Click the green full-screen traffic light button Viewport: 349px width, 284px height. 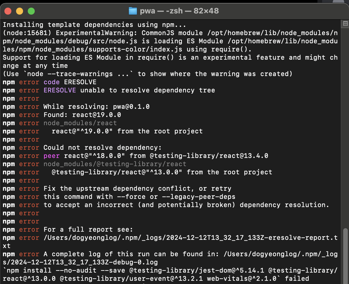tap(31, 11)
